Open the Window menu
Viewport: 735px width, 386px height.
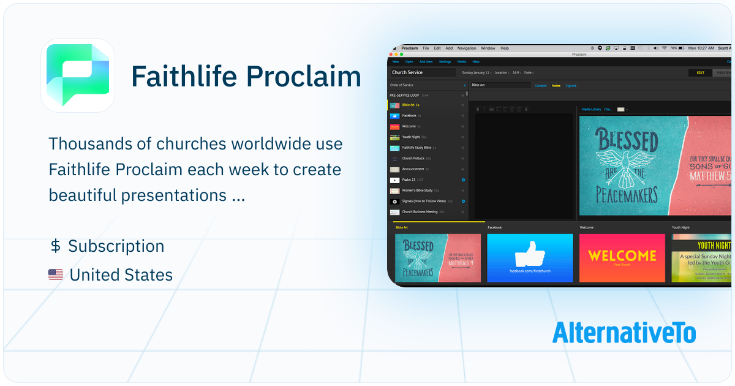pyautogui.click(x=488, y=48)
